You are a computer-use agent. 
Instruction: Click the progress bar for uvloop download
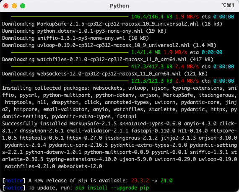tap(70, 52)
